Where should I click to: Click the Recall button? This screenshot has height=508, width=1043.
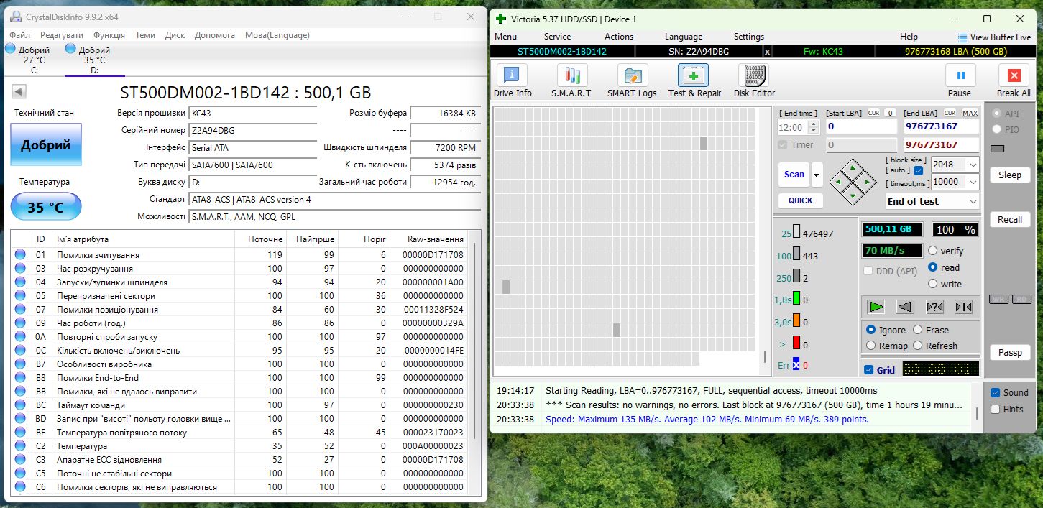(1010, 219)
